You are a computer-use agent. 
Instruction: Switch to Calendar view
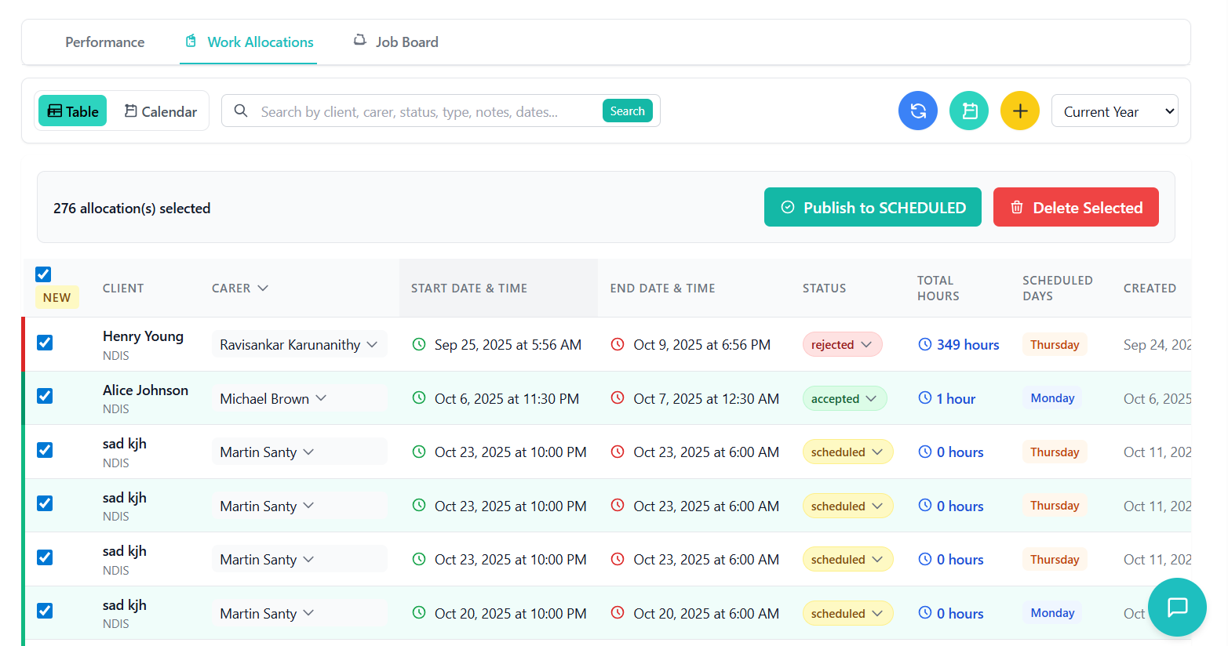click(x=161, y=111)
